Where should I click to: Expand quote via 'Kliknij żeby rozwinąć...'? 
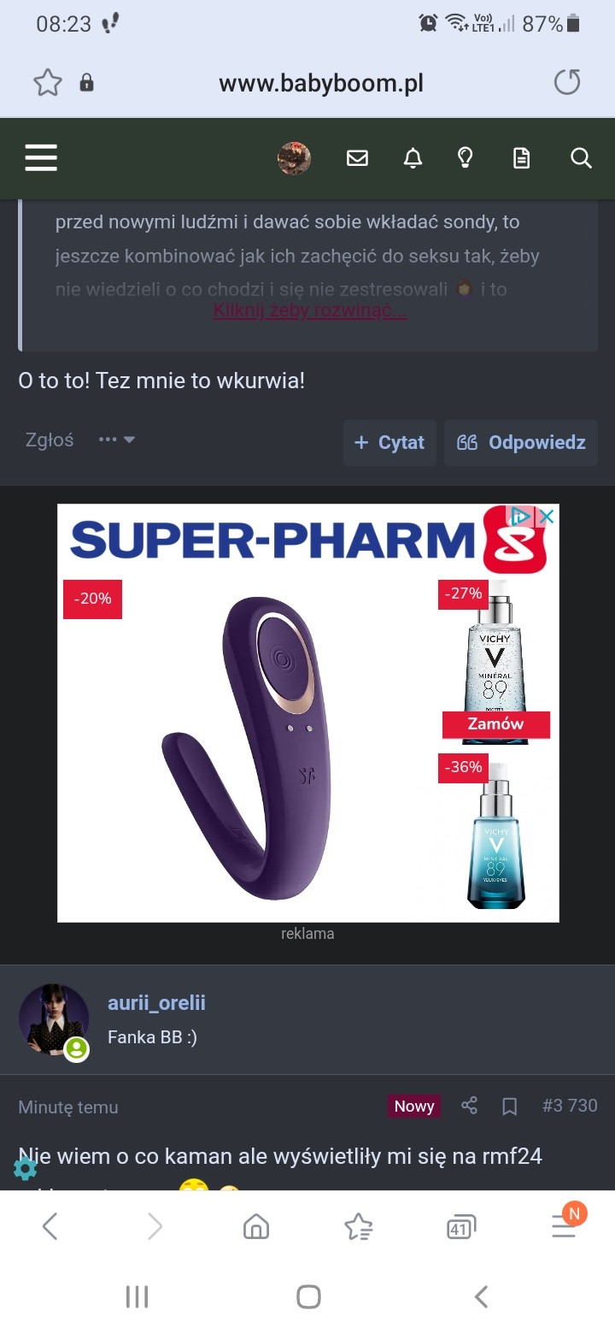tap(309, 310)
